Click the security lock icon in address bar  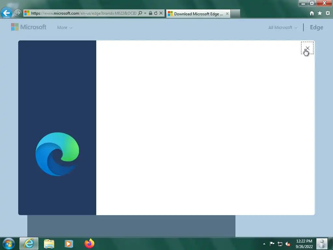[150, 13]
